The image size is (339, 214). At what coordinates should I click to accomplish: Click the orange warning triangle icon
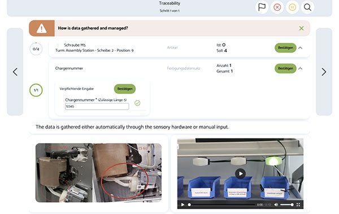point(41,28)
